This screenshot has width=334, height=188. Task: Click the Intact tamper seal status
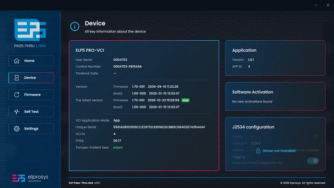click(x=118, y=147)
